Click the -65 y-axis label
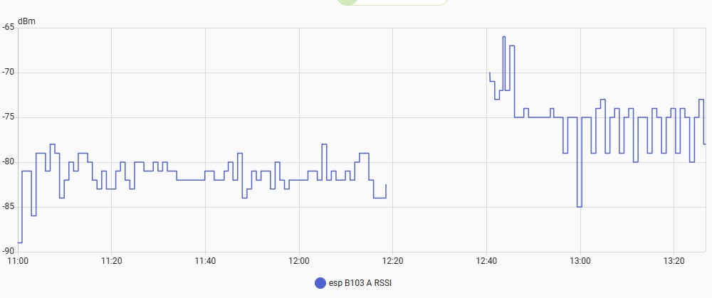The image size is (712, 298). [x=8, y=27]
